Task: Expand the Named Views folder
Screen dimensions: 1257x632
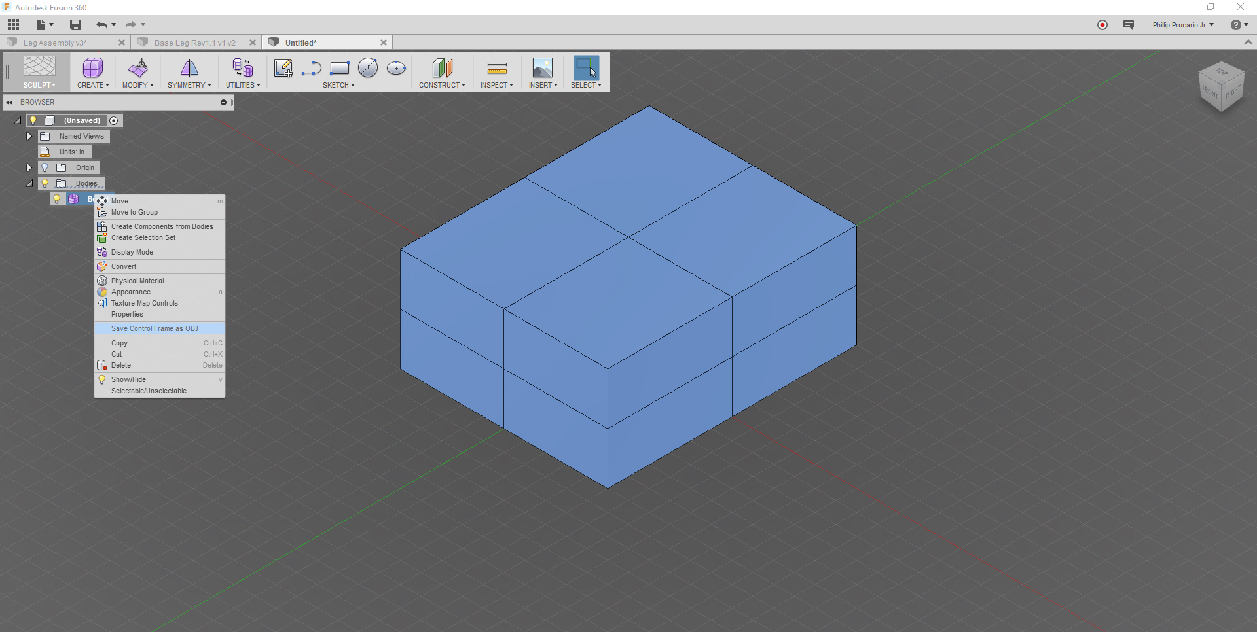Action: pos(29,136)
